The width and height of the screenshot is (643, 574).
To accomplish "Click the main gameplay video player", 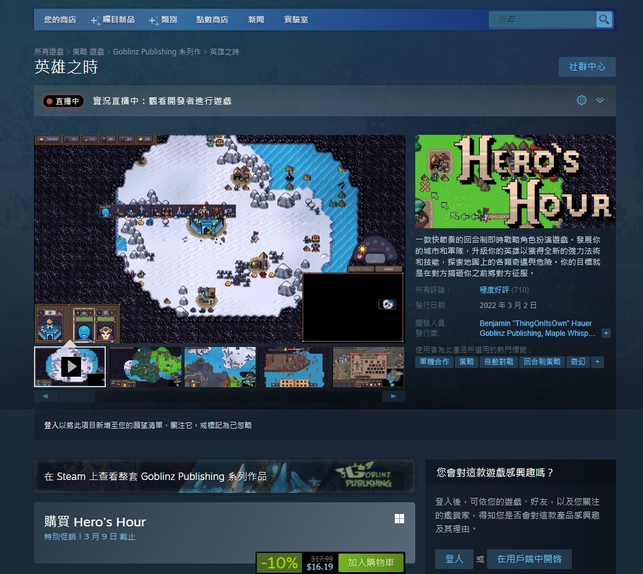I will tap(220, 239).
